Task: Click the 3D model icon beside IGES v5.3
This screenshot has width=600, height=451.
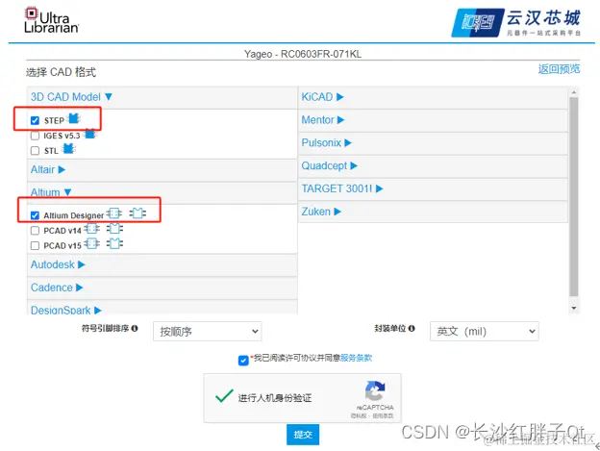Action: (90, 134)
